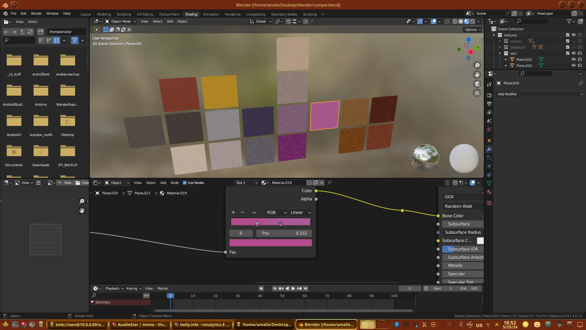
Task: Open the Modifier properties wrench tab
Action: [489, 149]
